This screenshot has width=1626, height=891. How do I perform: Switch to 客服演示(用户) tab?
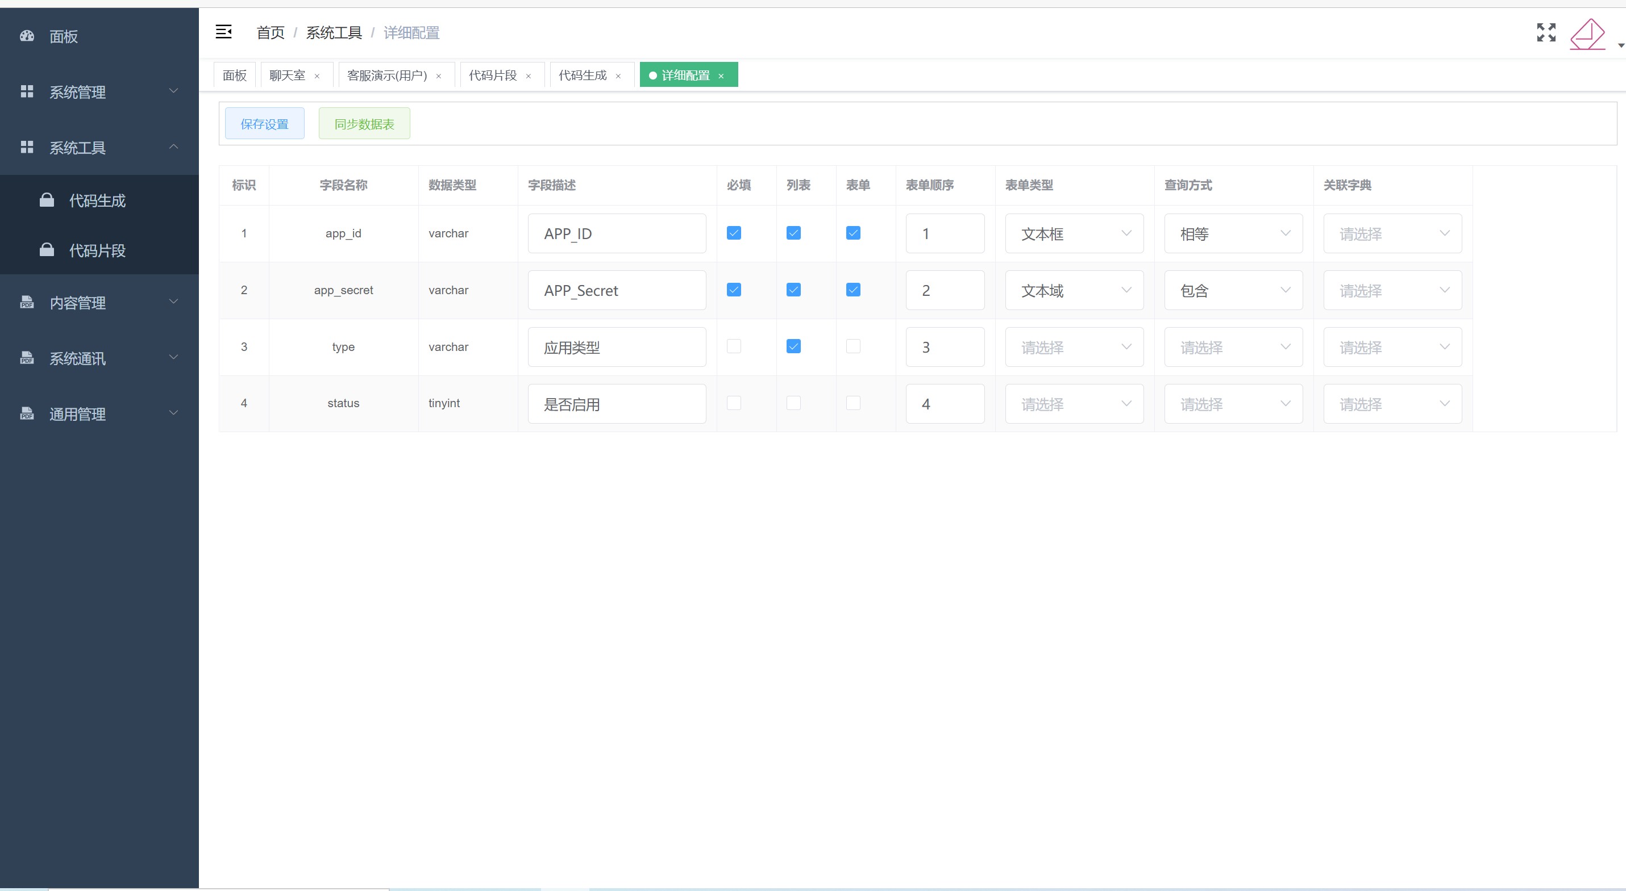coord(387,76)
